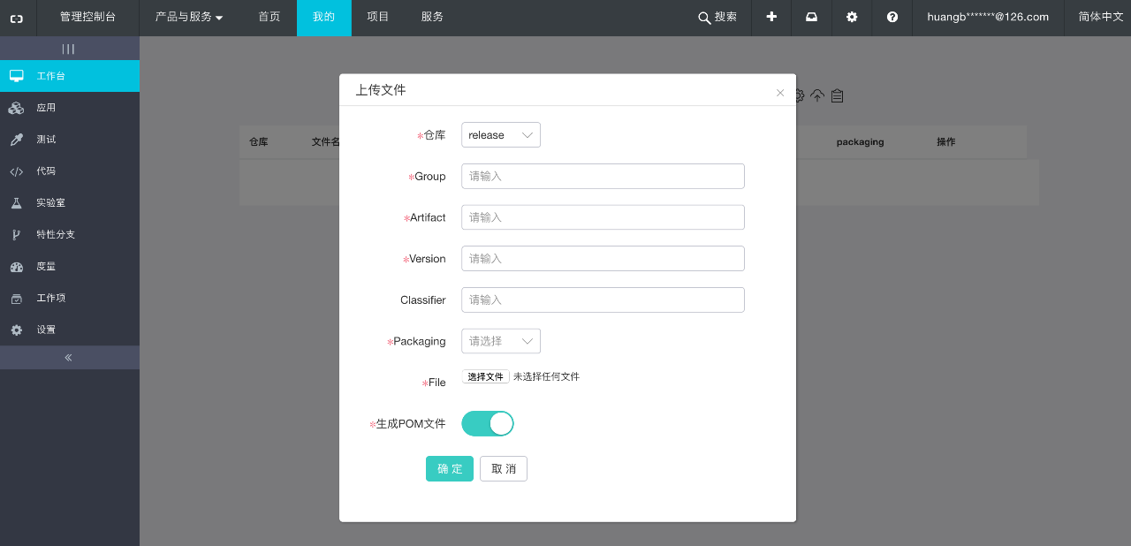Viewport: 1131px width, 546px height.
Task: Close the 上传文件 dialog
Action: (780, 93)
